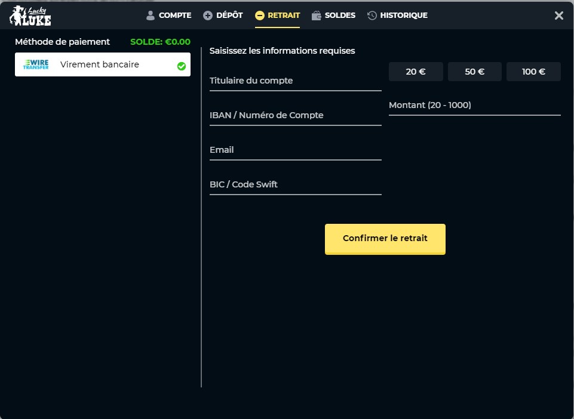Click the clock icon for Historique
574x419 pixels.
point(372,16)
